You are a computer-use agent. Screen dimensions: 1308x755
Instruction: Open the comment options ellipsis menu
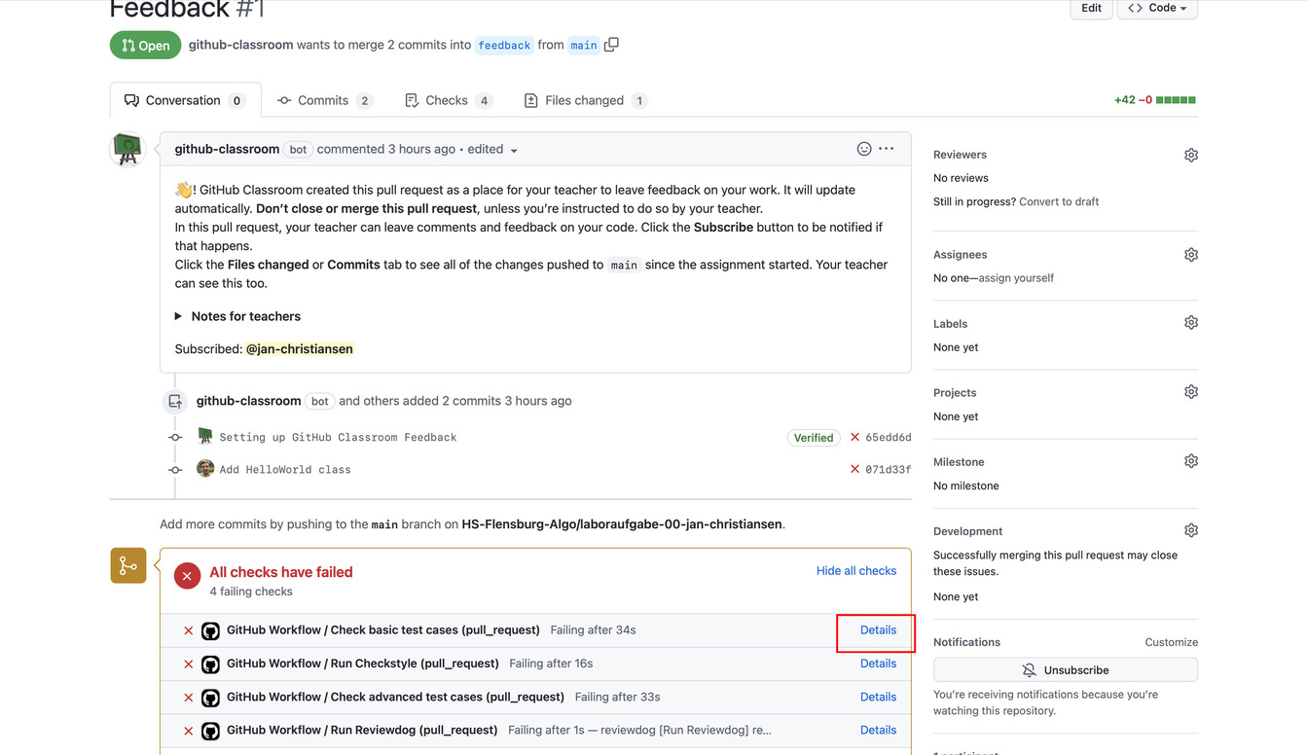[886, 149]
